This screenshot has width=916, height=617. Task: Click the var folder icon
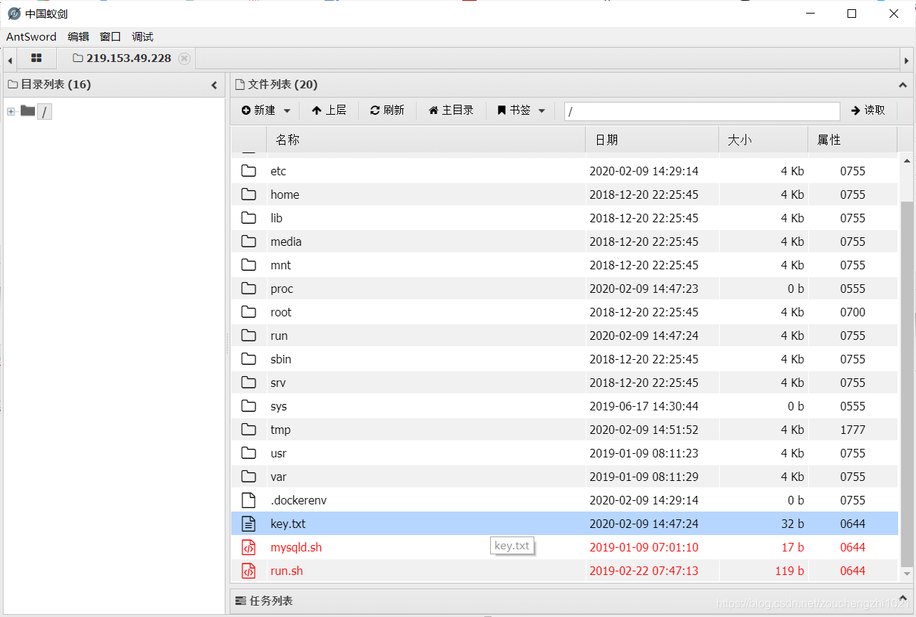[248, 477]
